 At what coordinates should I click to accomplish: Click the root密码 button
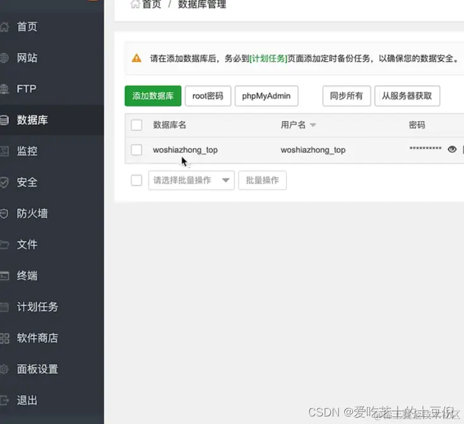pyautogui.click(x=208, y=96)
